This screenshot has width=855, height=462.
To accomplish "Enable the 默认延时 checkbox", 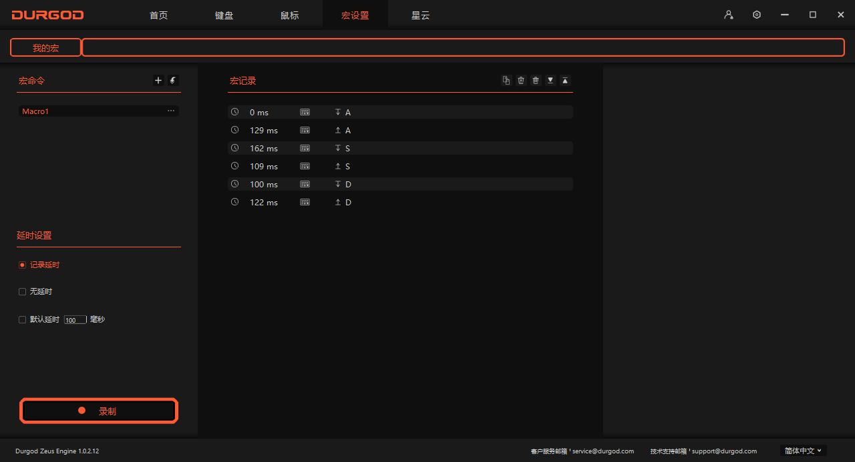I will click(x=22, y=319).
